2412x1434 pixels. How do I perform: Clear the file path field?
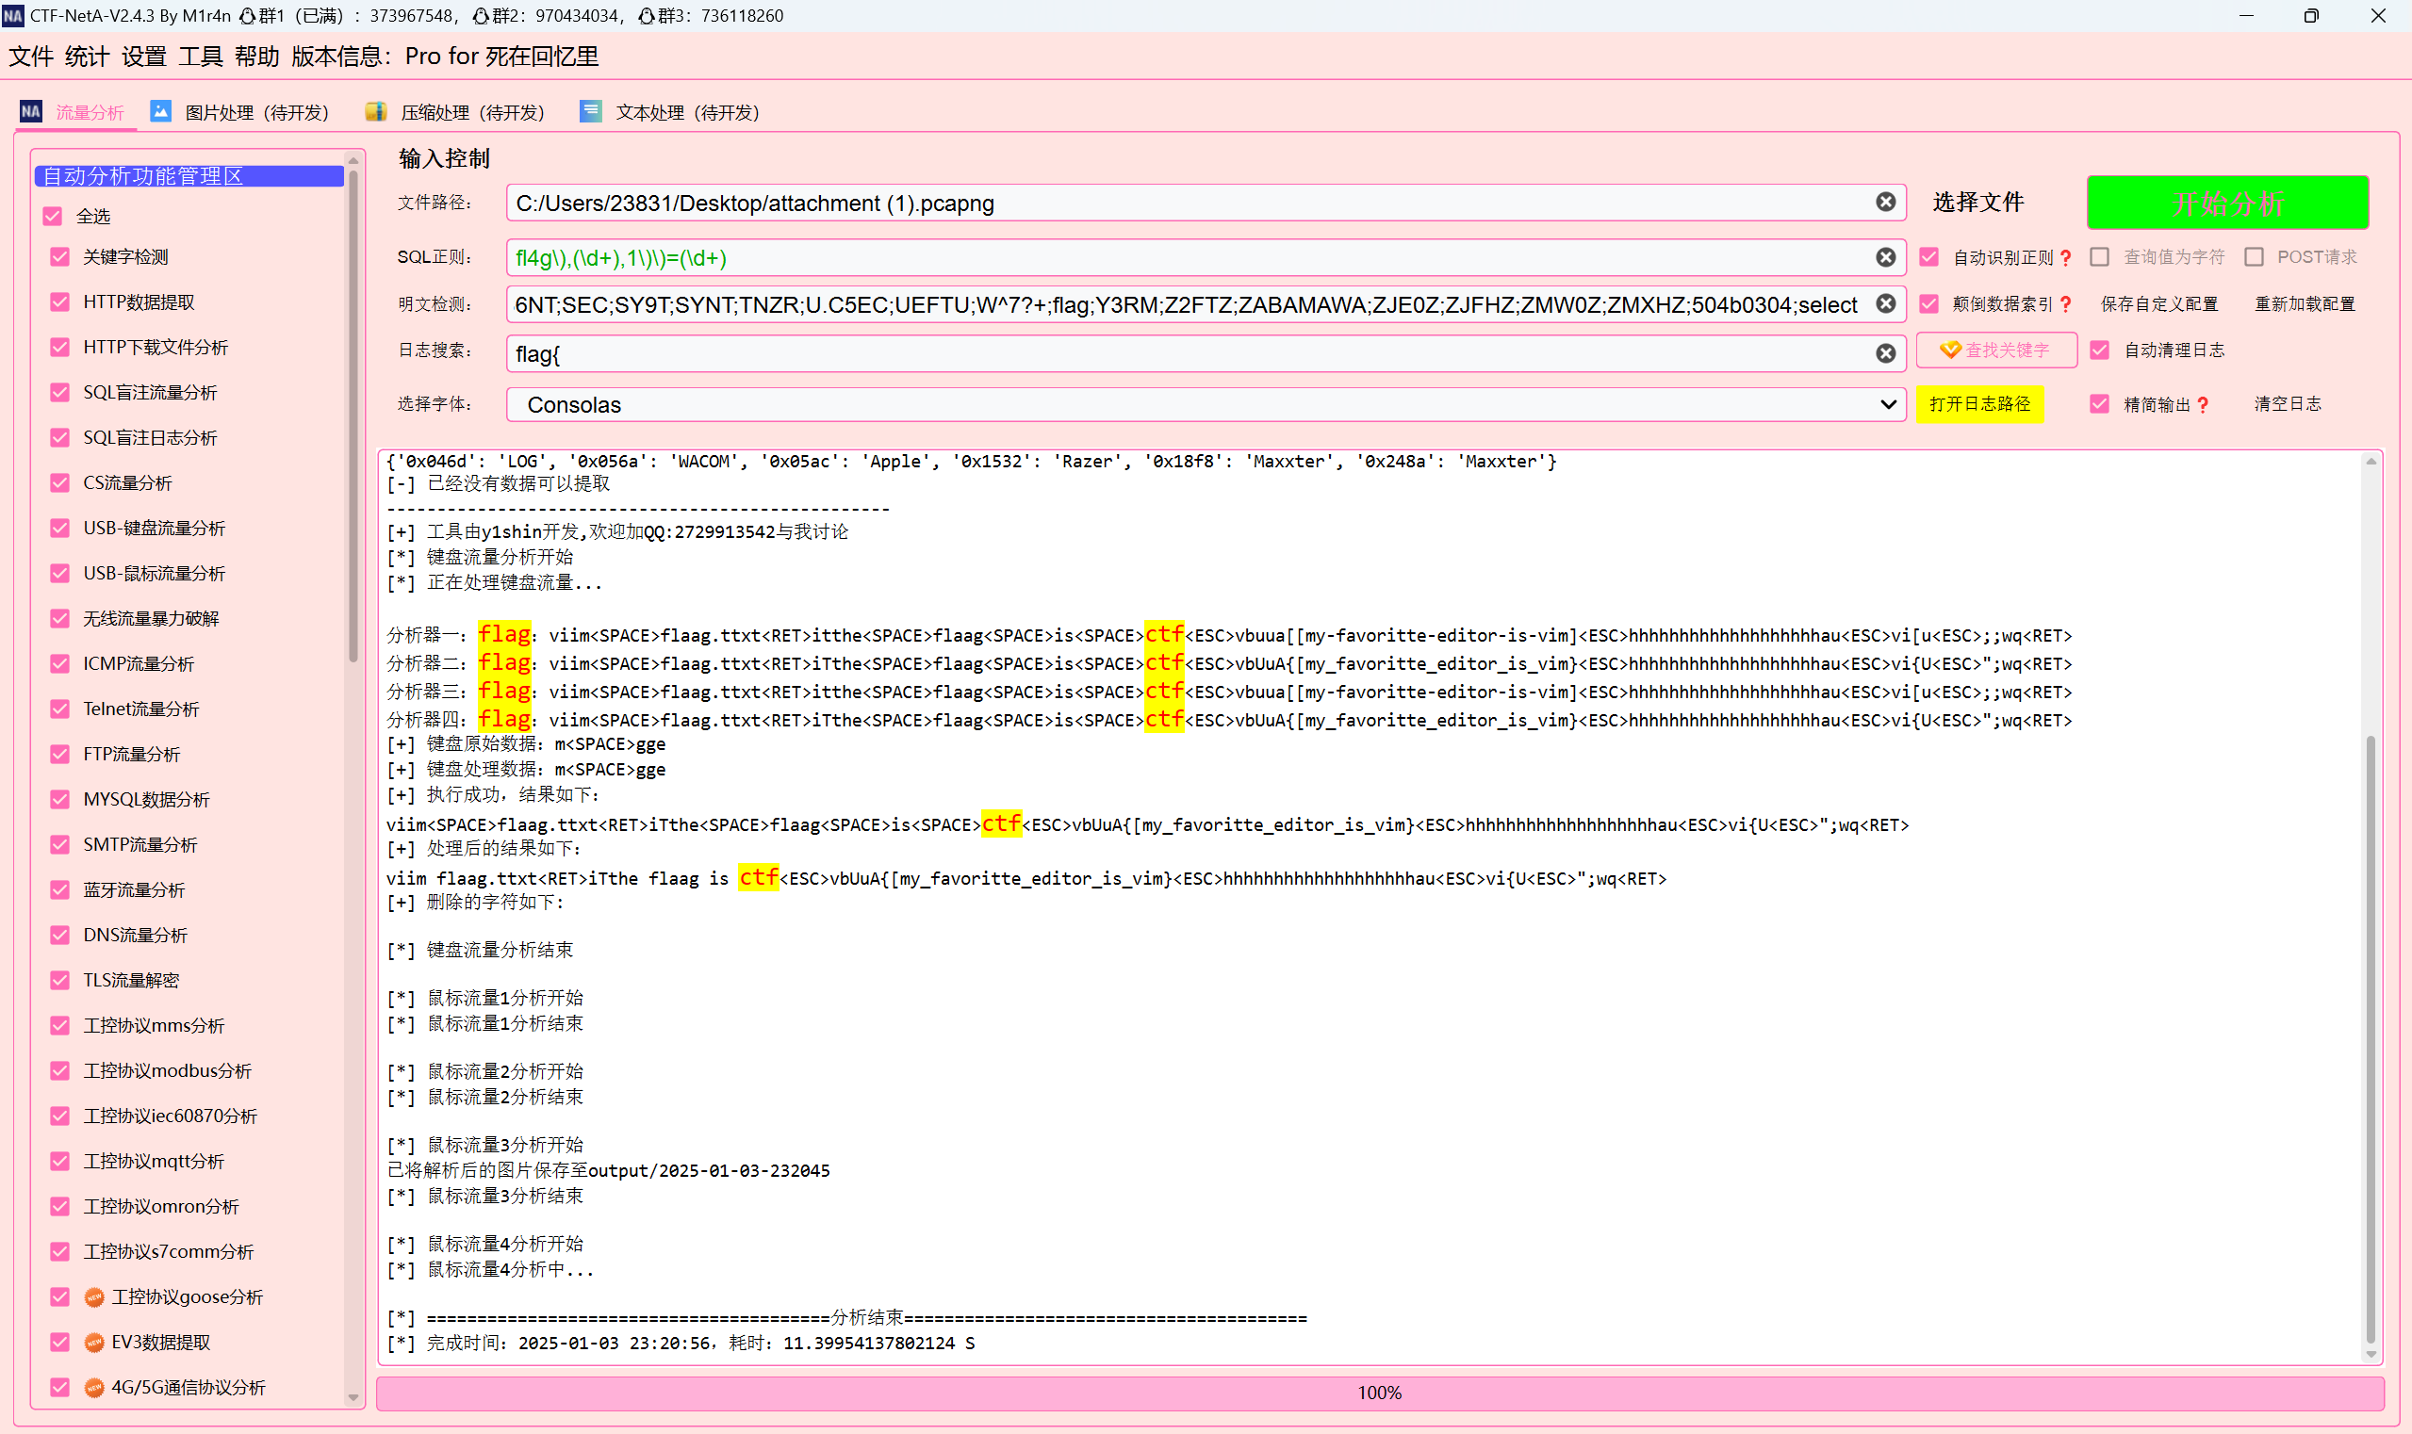1885,202
